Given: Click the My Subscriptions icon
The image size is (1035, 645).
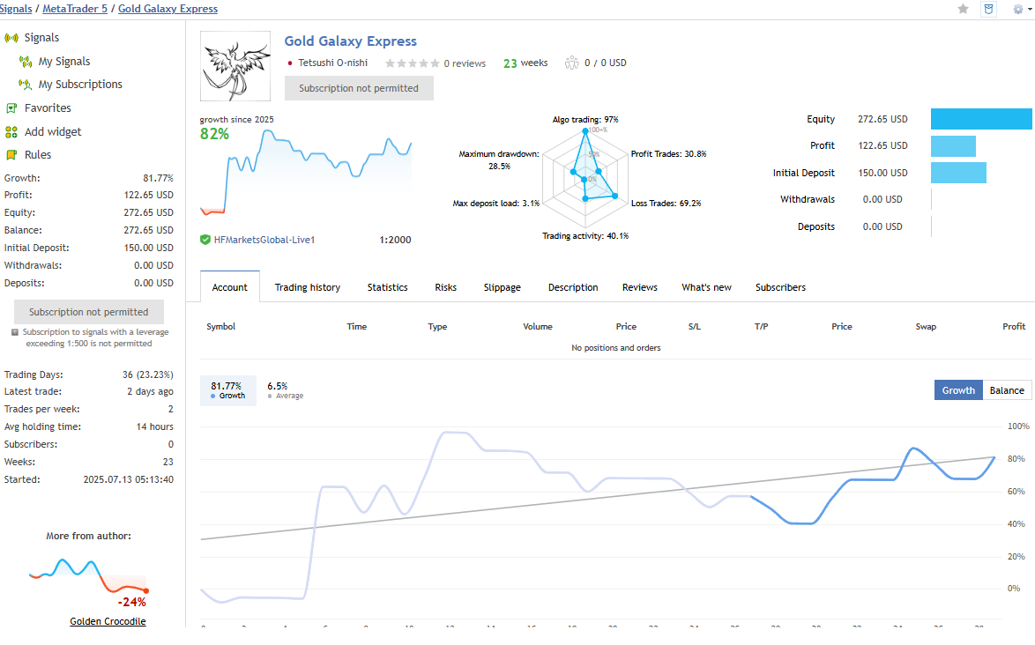Looking at the screenshot, I should pyautogui.click(x=26, y=85).
